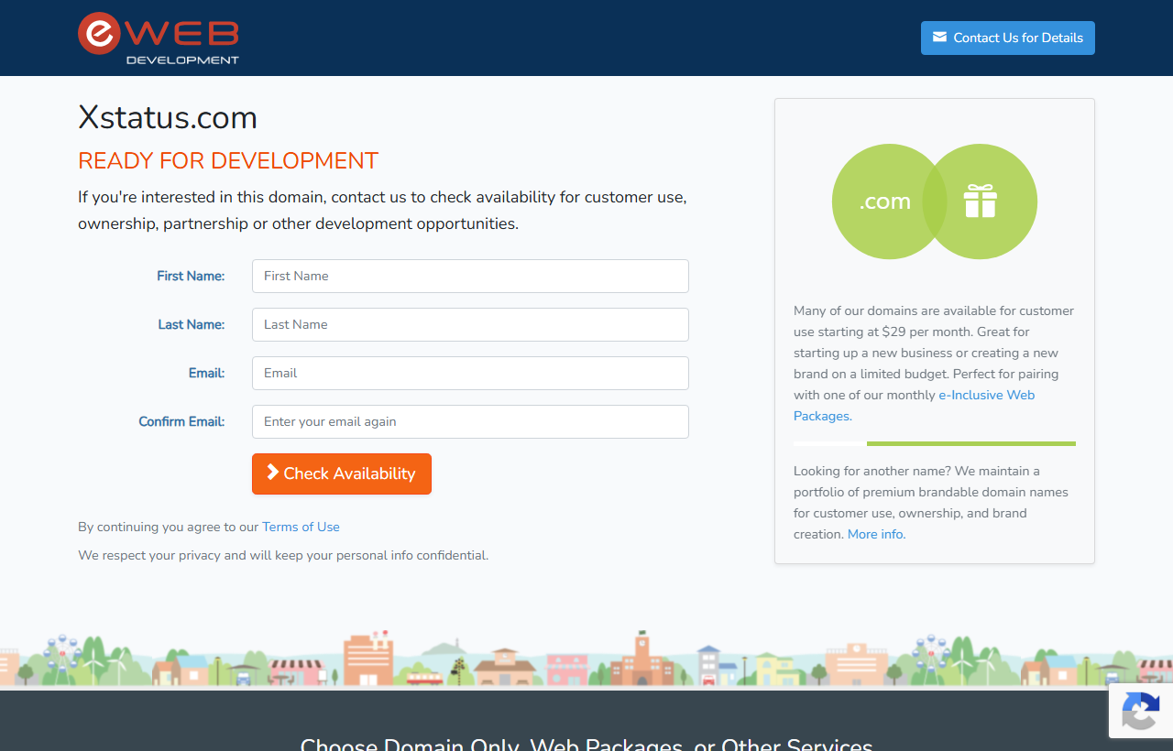Focus the Last Name input field
The image size is (1173, 751).
click(x=470, y=324)
